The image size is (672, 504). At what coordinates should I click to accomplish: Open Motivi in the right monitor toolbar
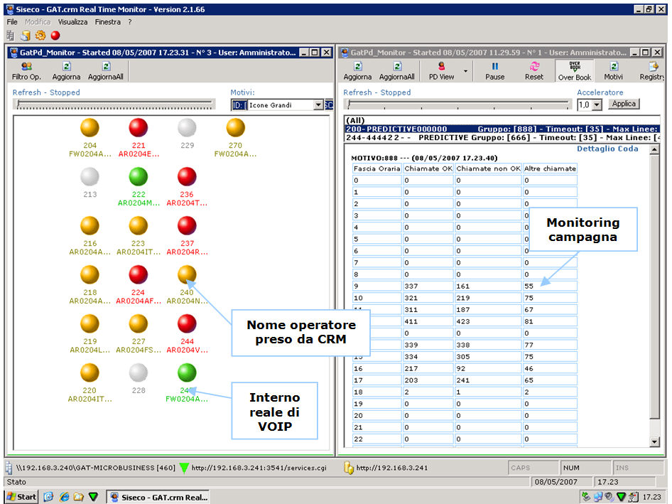(613, 70)
